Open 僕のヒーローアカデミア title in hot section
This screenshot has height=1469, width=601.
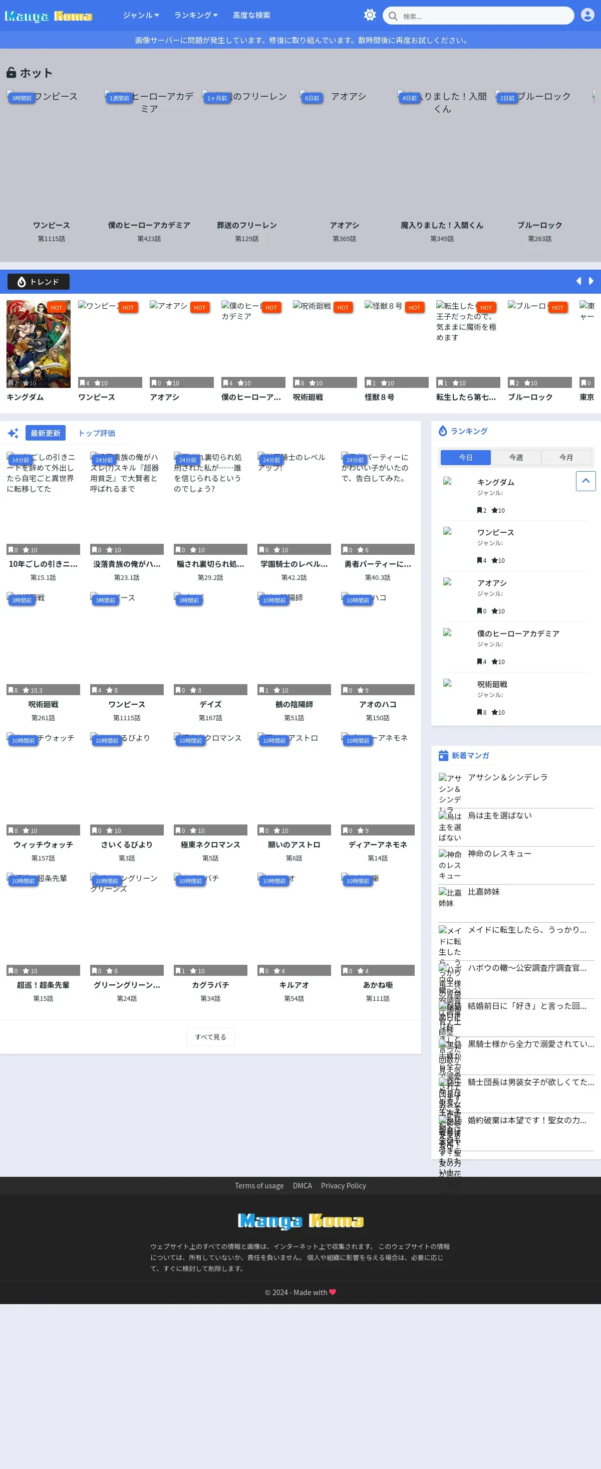(x=149, y=225)
